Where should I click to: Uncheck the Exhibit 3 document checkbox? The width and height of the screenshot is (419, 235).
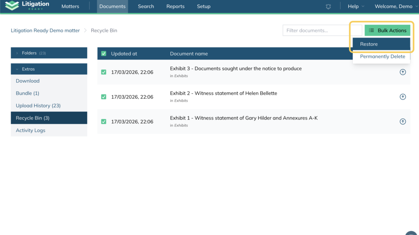coord(104,72)
